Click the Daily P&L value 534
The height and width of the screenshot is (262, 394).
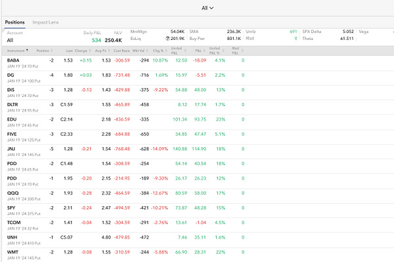coord(97,40)
